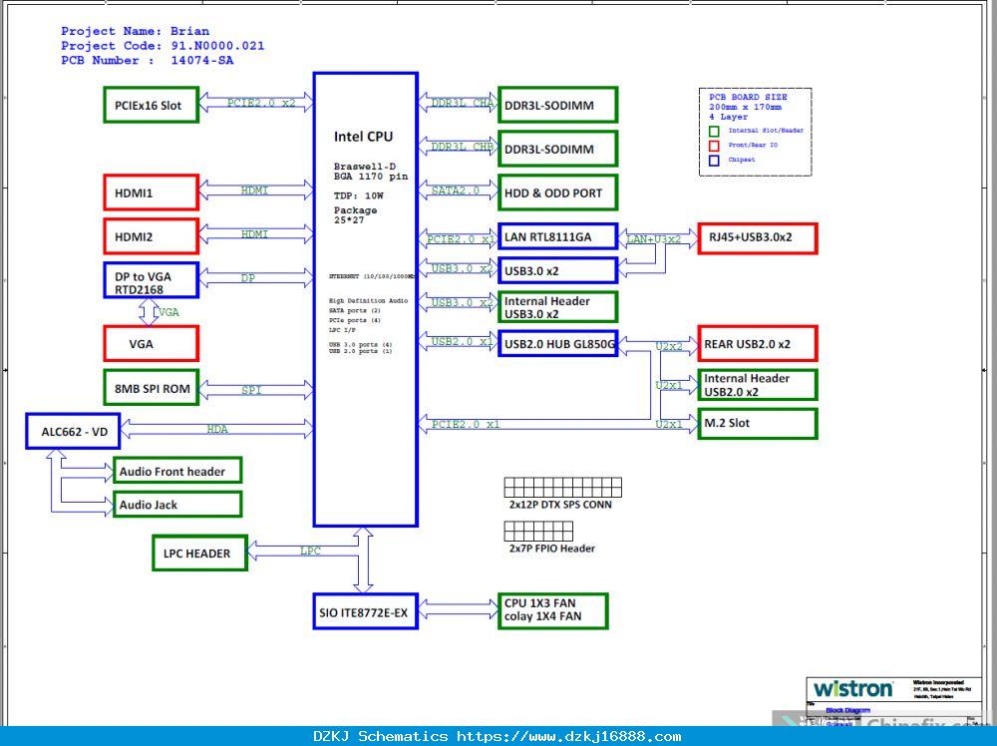Click the High Definition Audio feature line
Screen dimensions: 997x746
(368, 300)
